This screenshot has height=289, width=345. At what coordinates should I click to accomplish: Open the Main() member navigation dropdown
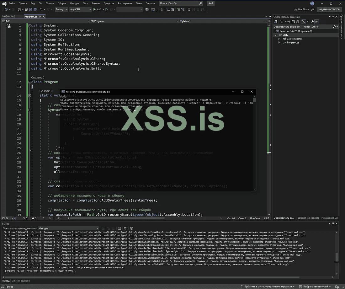click(223, 21)
